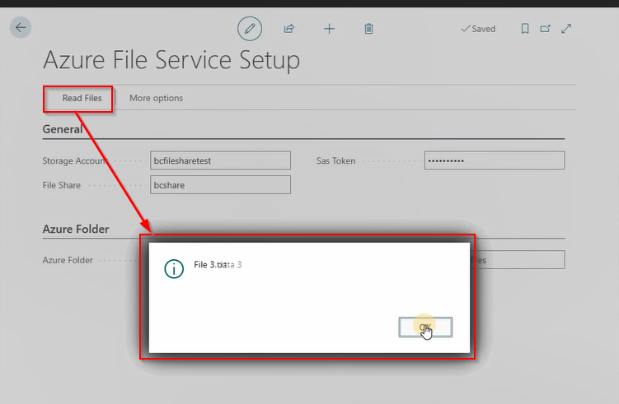619x404 pixels.
Task: Click the expand to full screen arrows
Action: tap(566, 28)
